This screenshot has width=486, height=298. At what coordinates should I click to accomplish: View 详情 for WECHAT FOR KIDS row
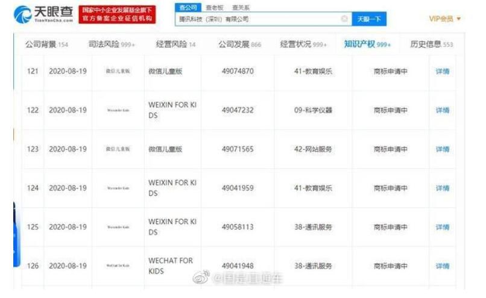coord(443,266)
